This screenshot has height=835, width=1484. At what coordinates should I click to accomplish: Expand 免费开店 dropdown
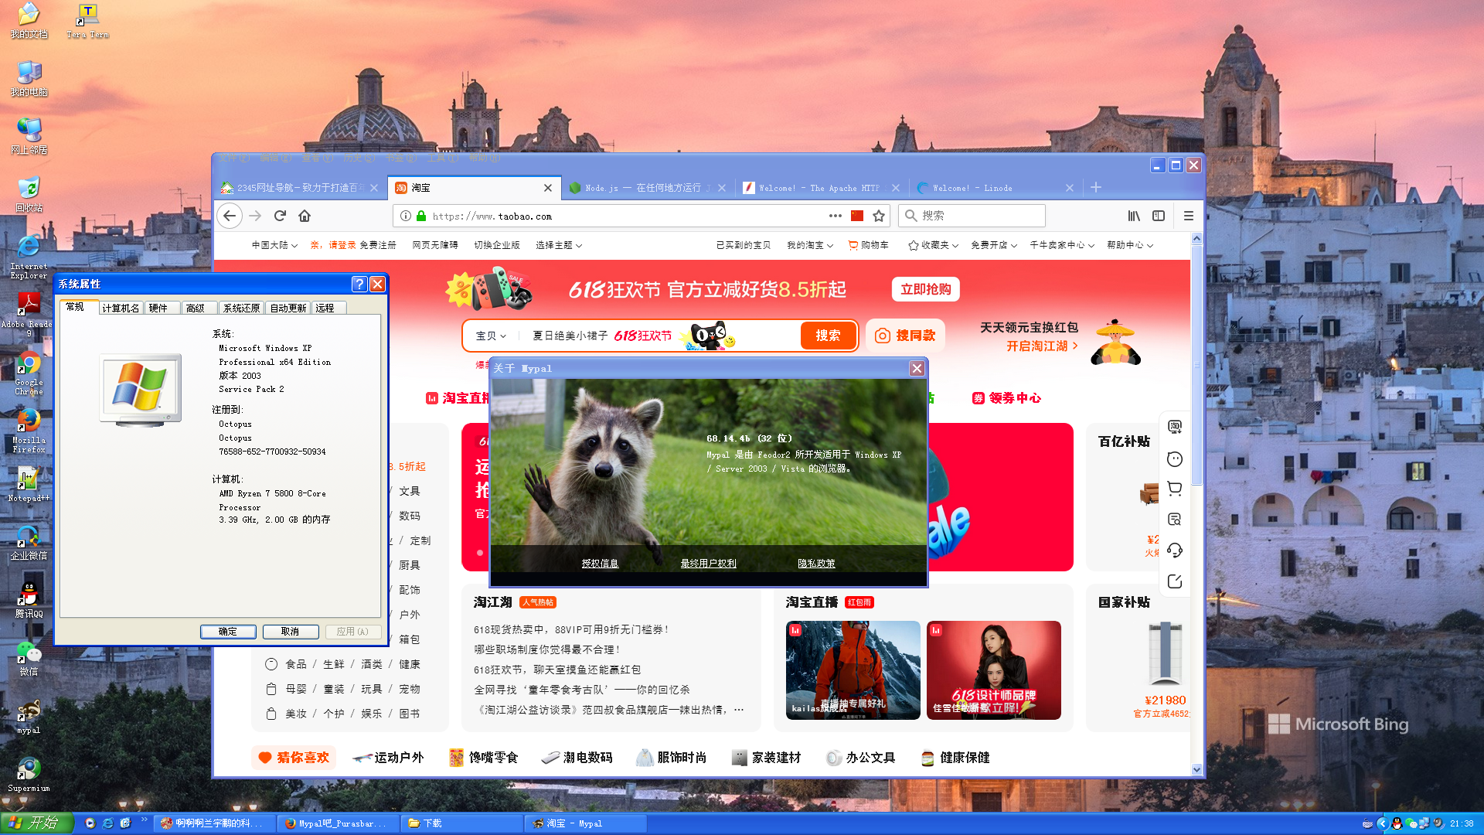(x=994, y=245)
